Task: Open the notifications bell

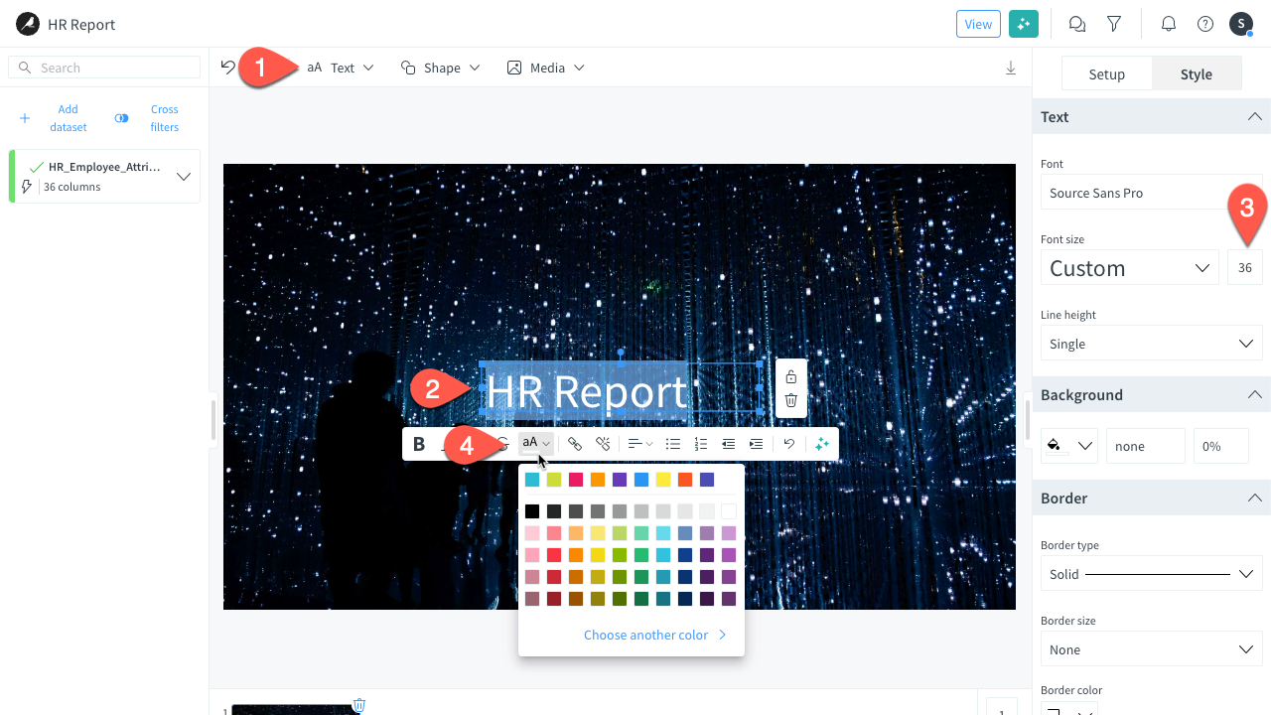Action: pyautogui.click(x=1169, y=24)
